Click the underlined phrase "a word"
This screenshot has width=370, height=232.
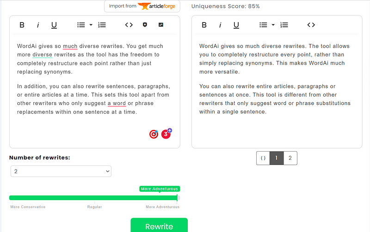(117, 103)
